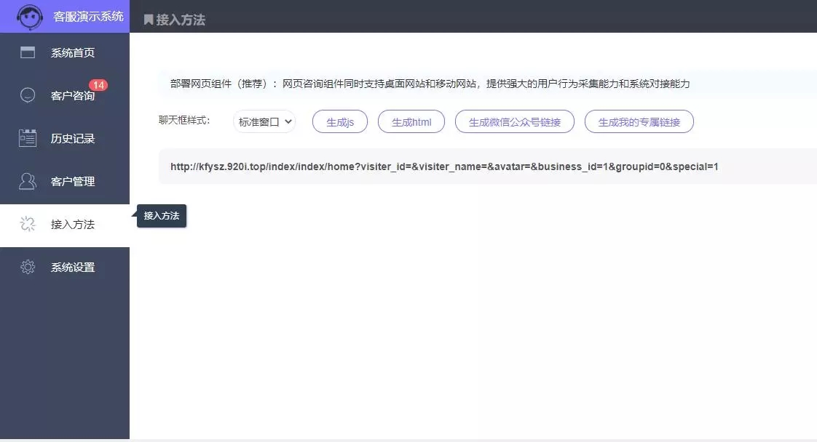
Task: Click the window icon beside 系统首页
Action: (x=28, y=52)
